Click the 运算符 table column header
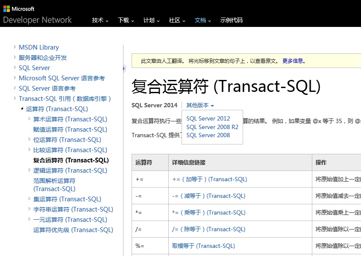Viewport: 361px width, 256px height. [x=150, y=162]
